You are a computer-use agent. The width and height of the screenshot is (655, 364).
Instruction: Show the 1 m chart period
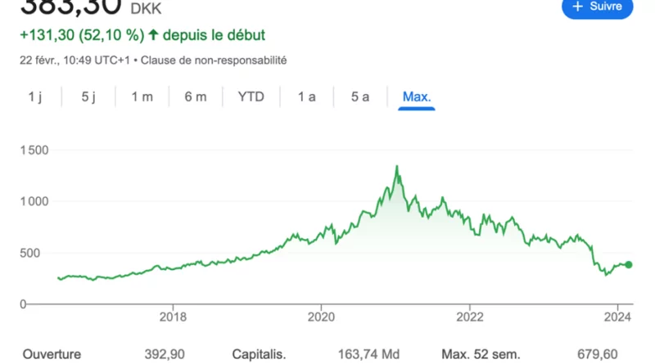click(142, 97)
